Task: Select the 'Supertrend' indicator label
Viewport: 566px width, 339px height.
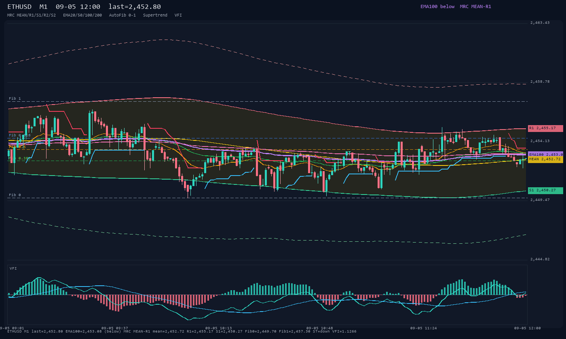Action: tap(155, 15)
